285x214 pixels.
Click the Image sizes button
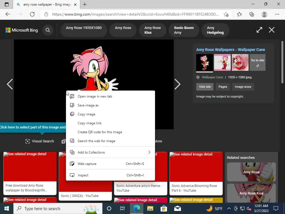[x=243, y=87]
